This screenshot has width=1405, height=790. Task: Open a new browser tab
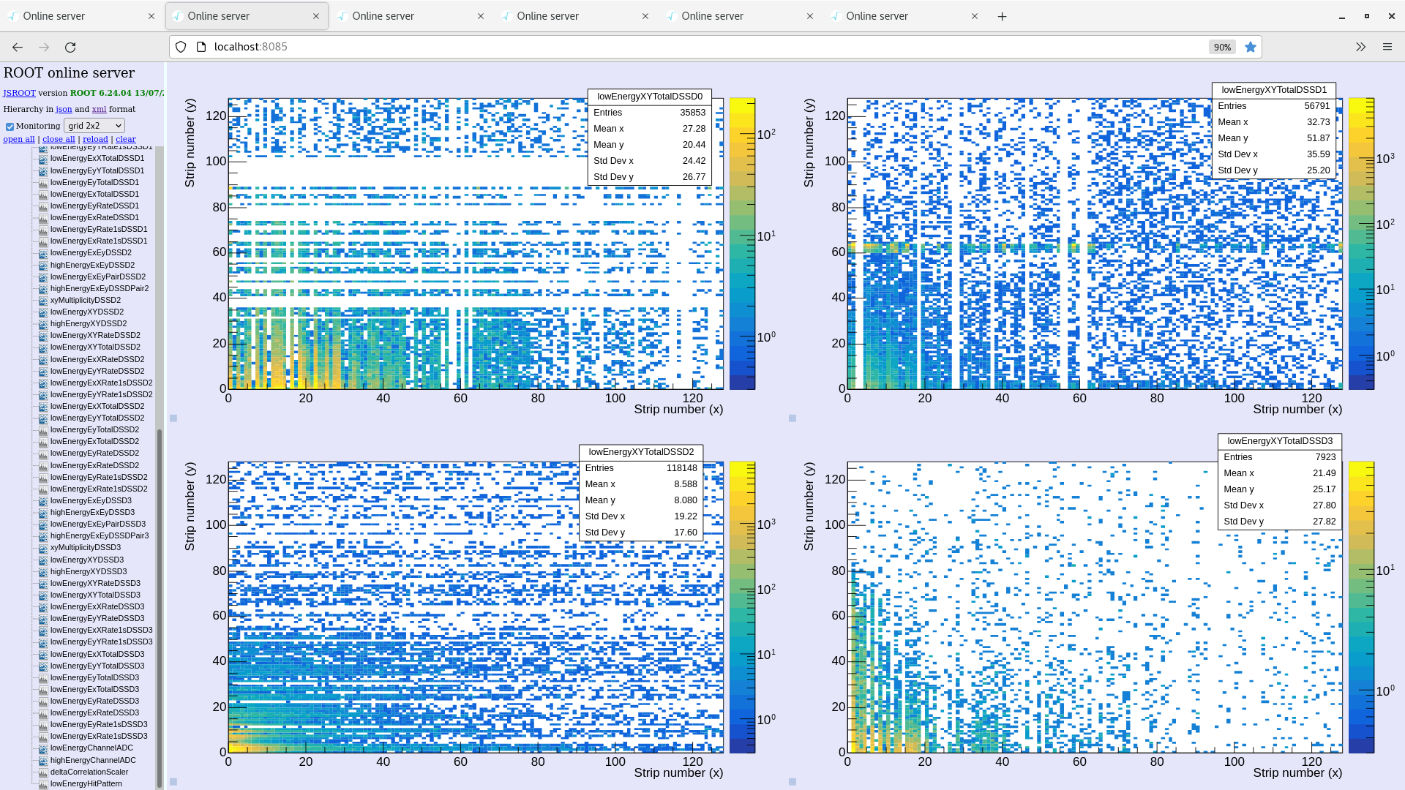tap(1003, 16)
